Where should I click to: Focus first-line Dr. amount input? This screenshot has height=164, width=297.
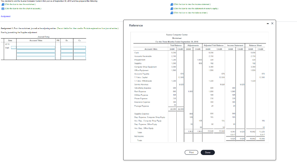(x=67, y=48)
